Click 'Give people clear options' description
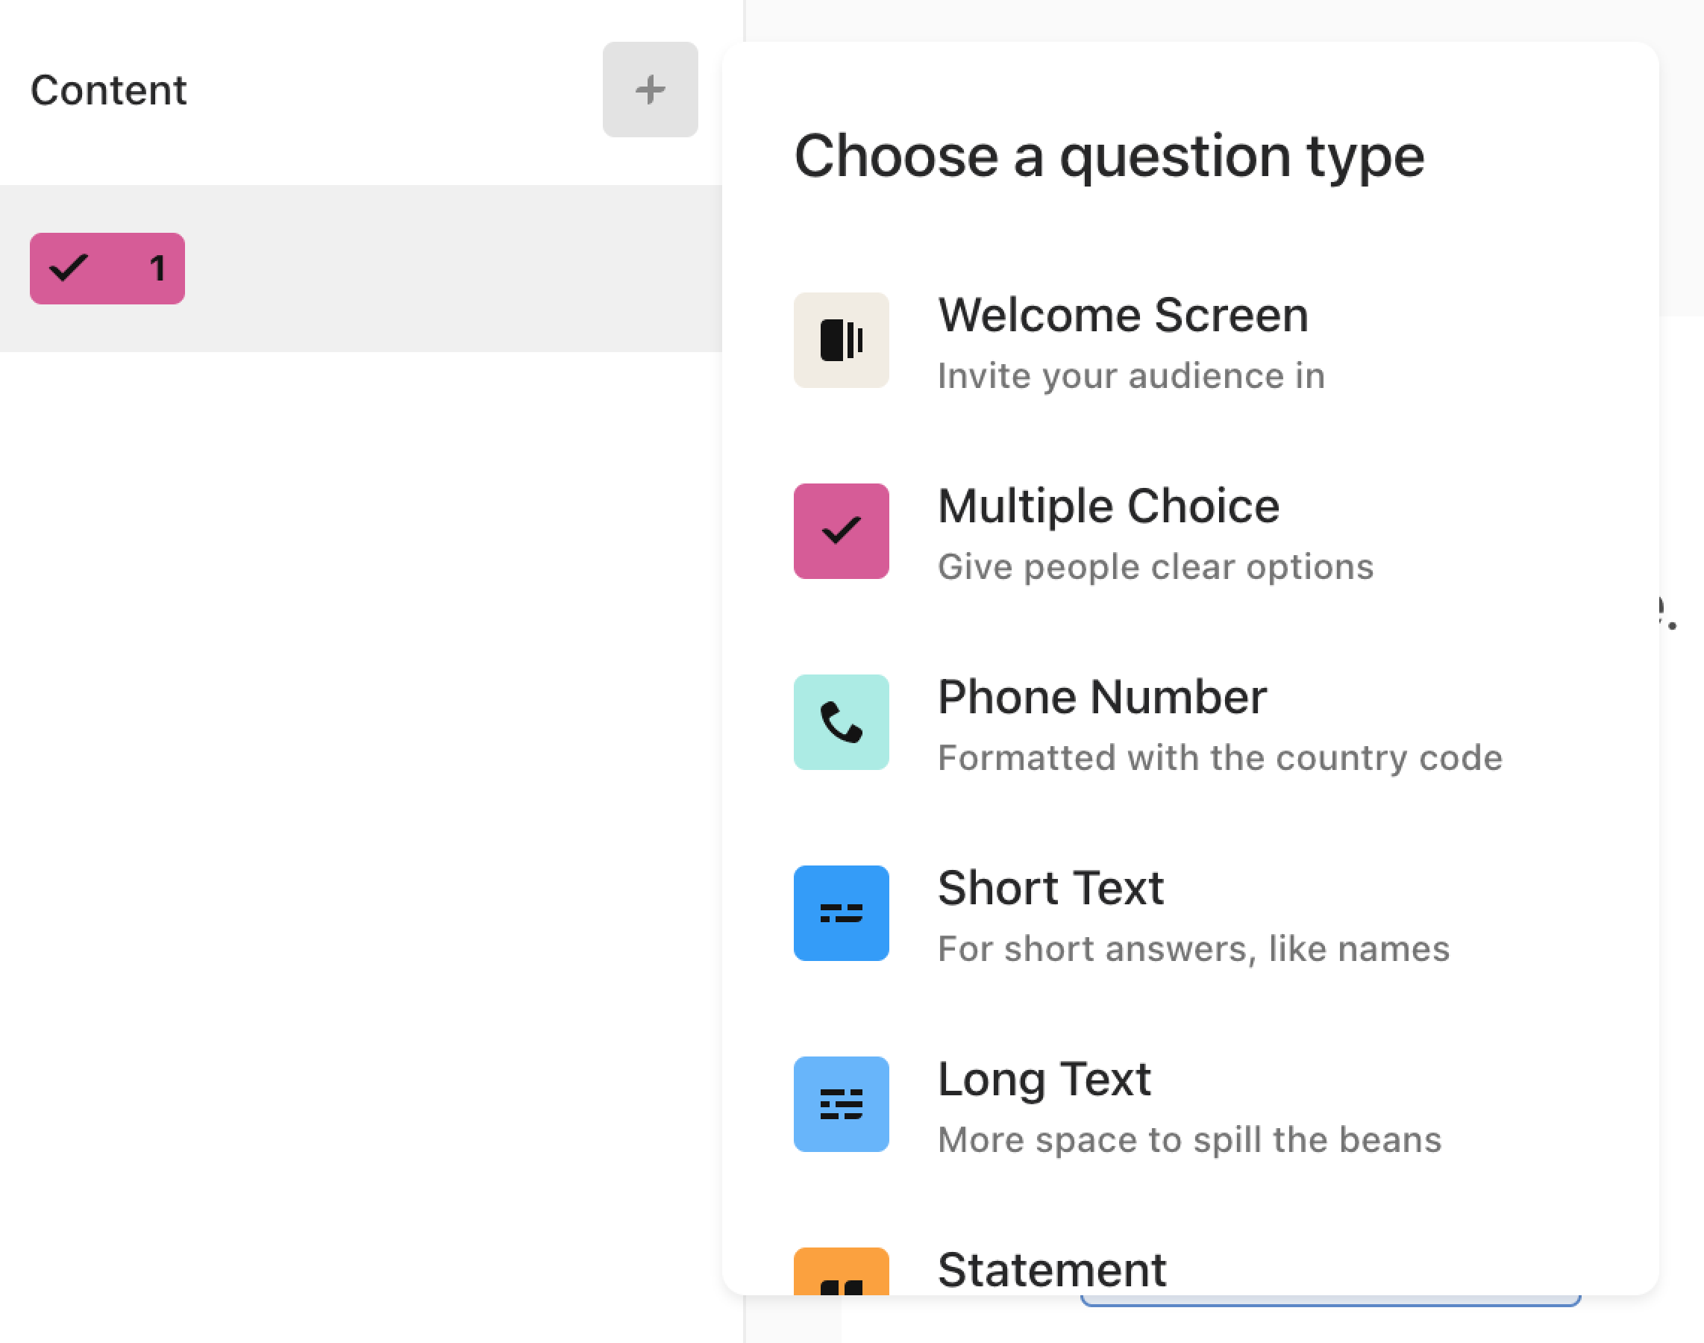This screenshot has width=1704, height=1343. pos(1156,567)
